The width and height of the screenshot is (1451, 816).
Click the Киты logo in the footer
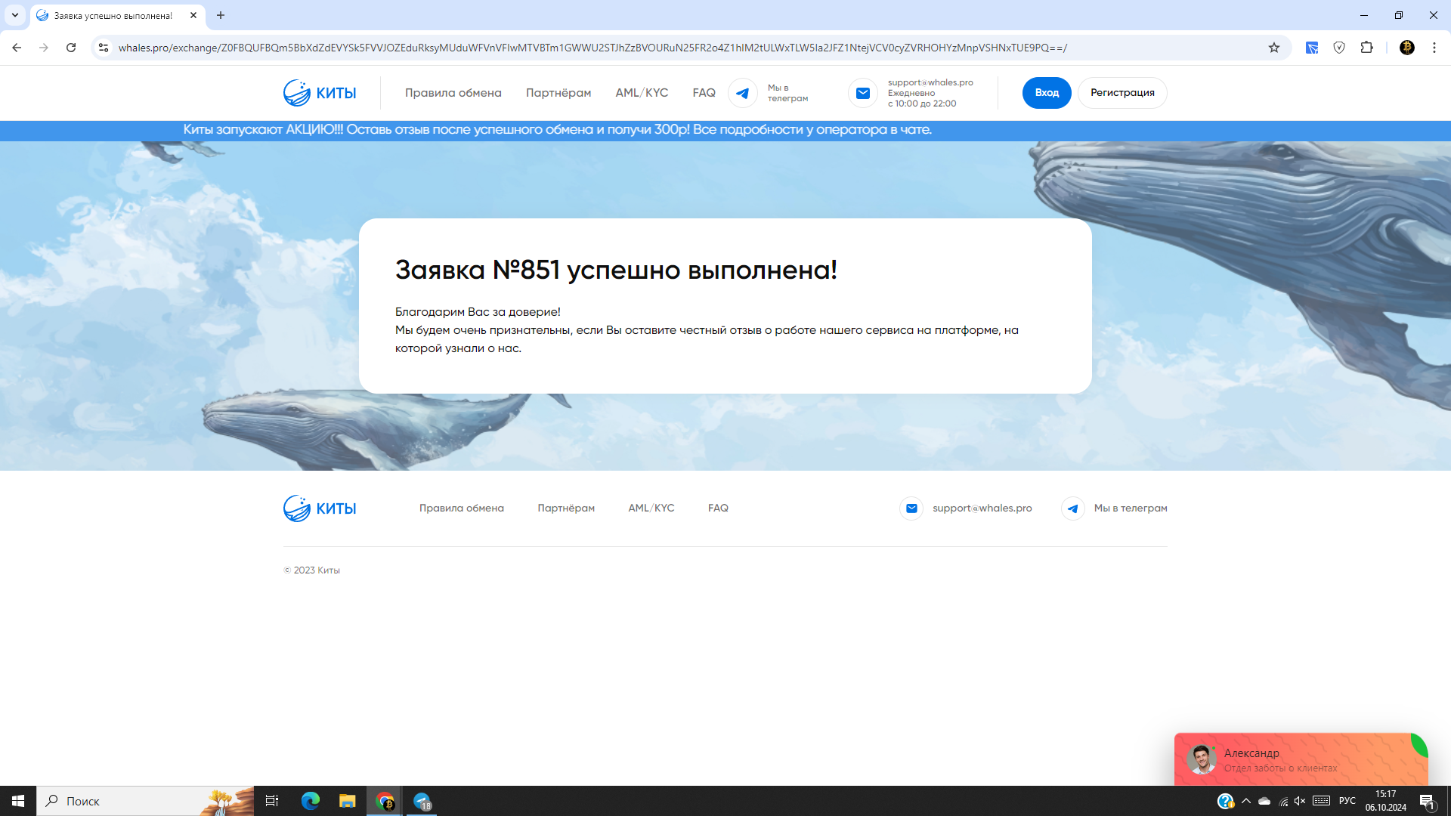320,508
